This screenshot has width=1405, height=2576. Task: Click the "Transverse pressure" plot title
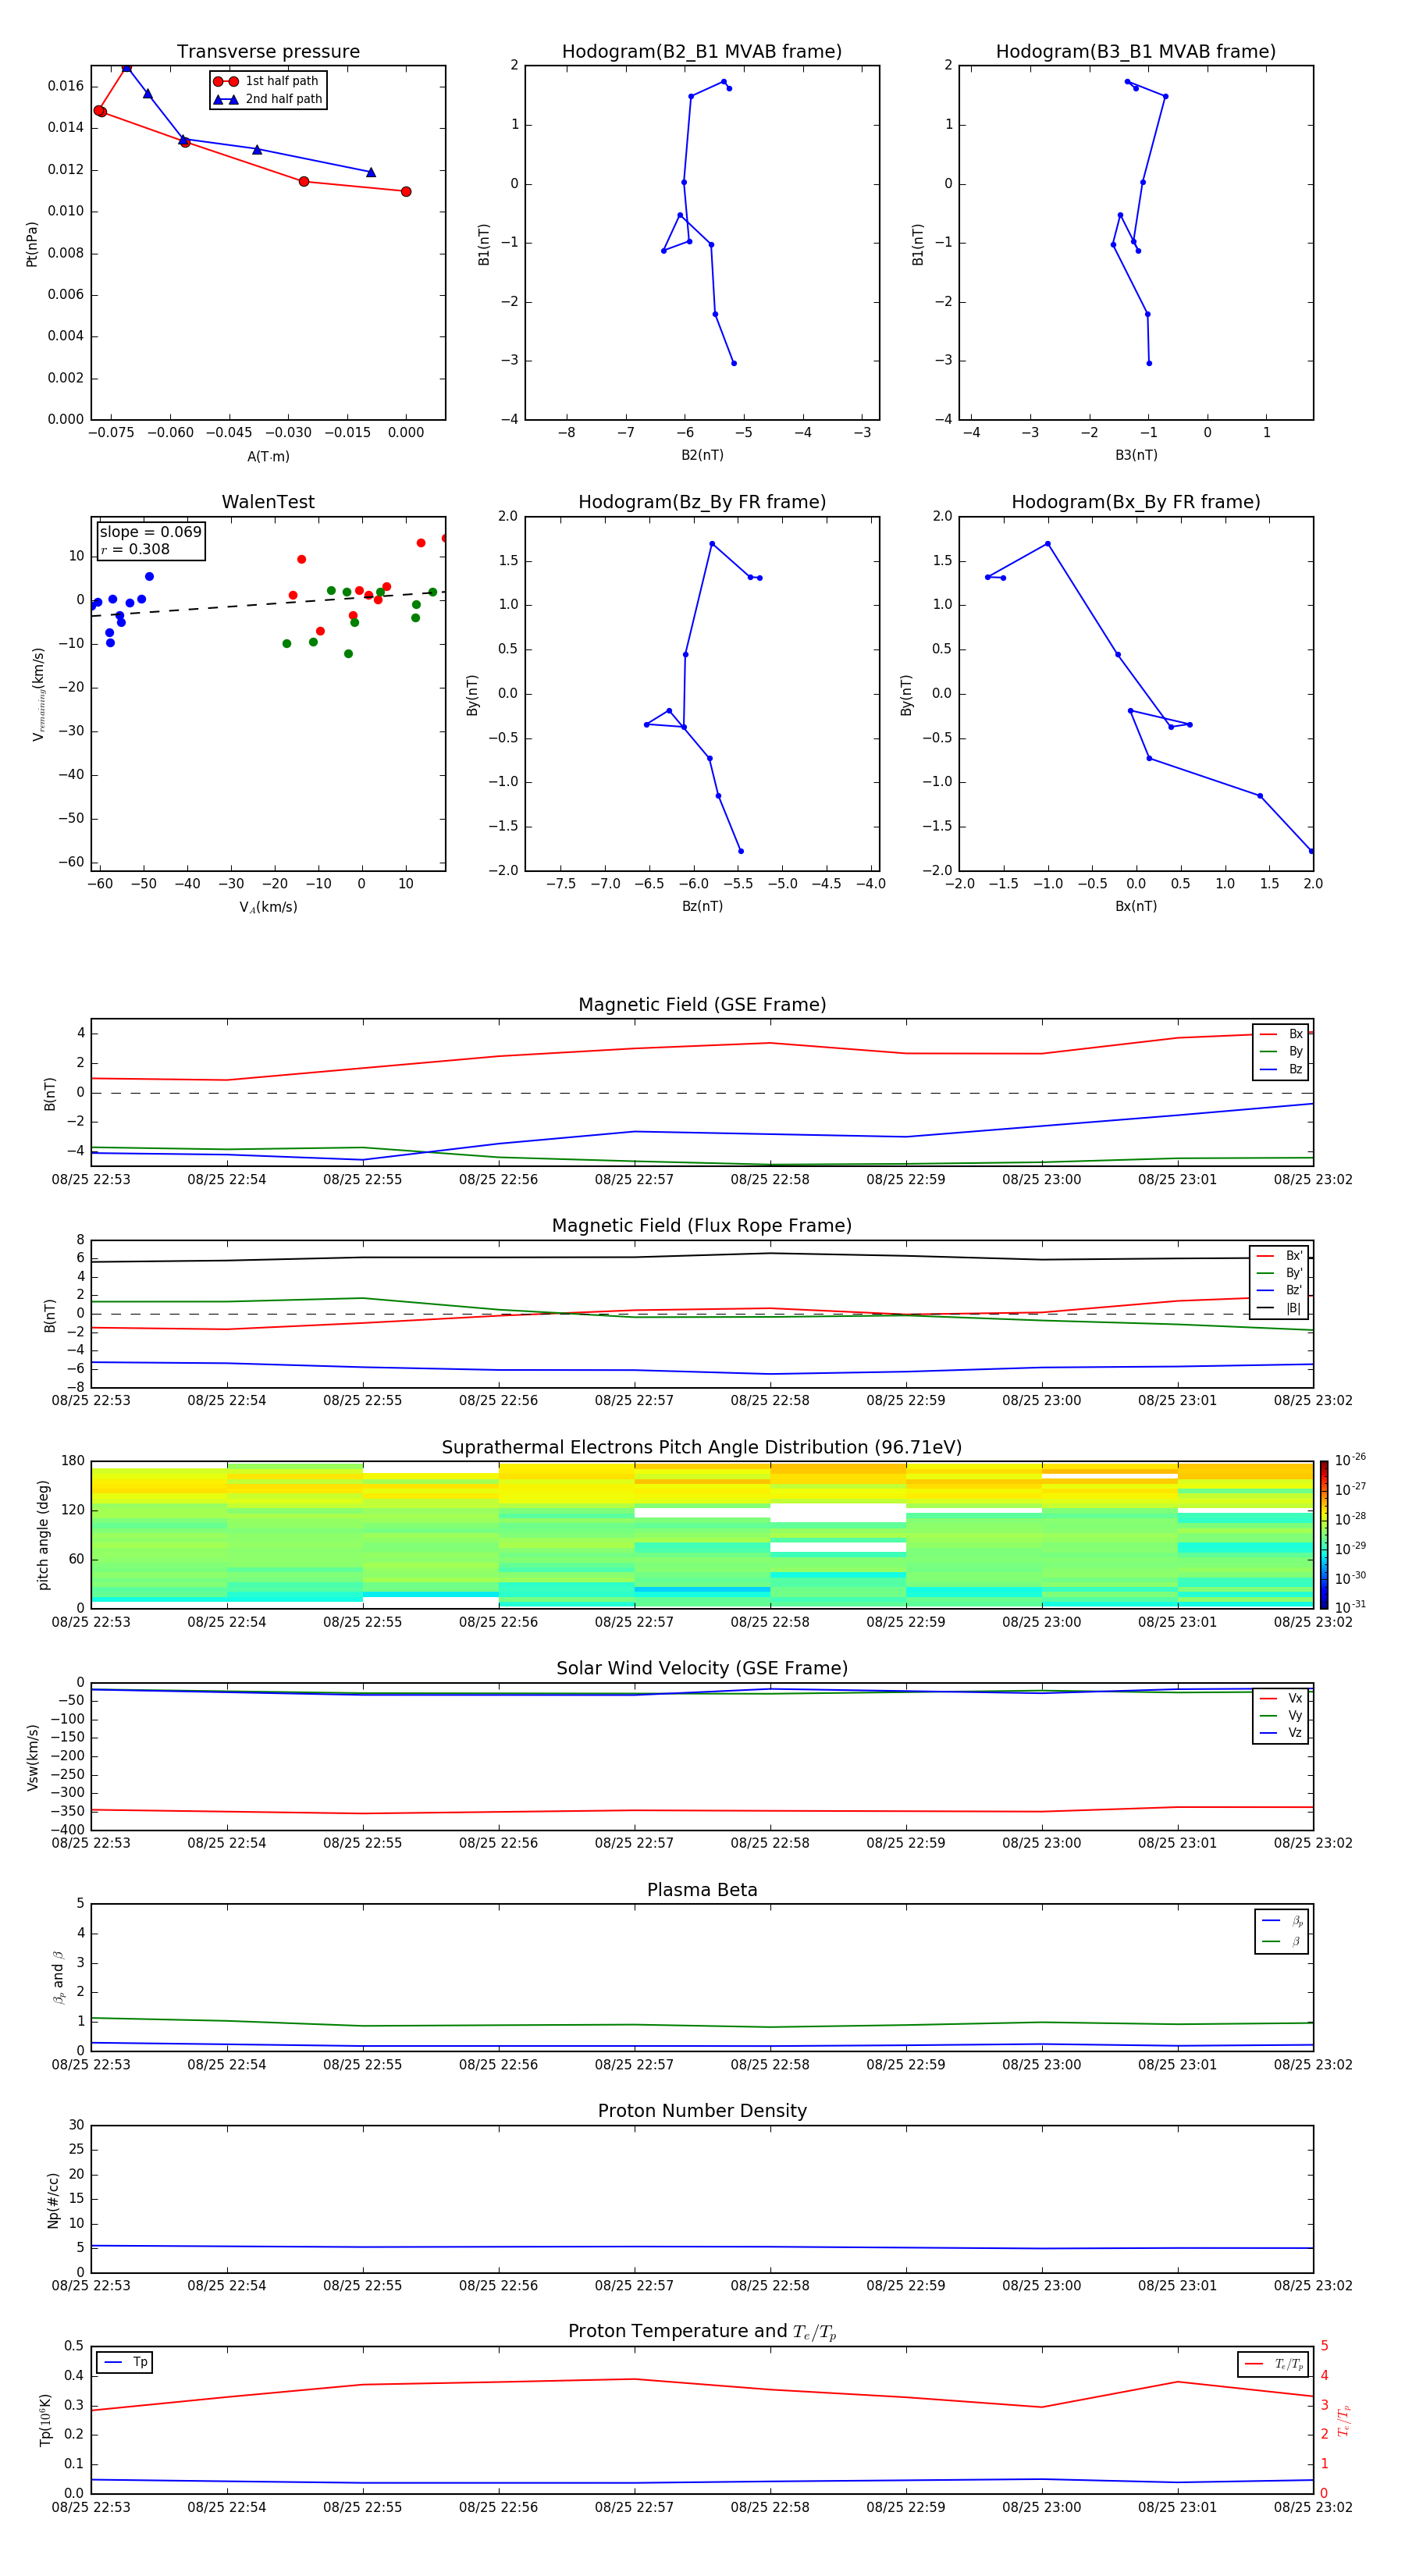pyautogui.click(x=268, y=51)
